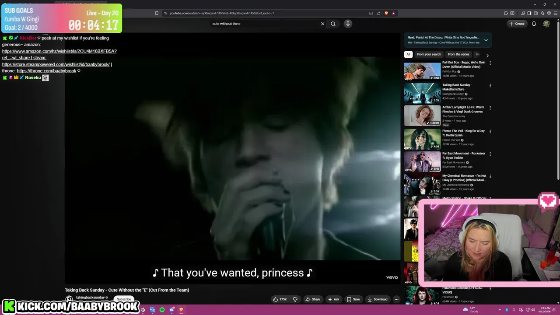
Task: Open the YouTube account avatar menu
Action: 546,24
